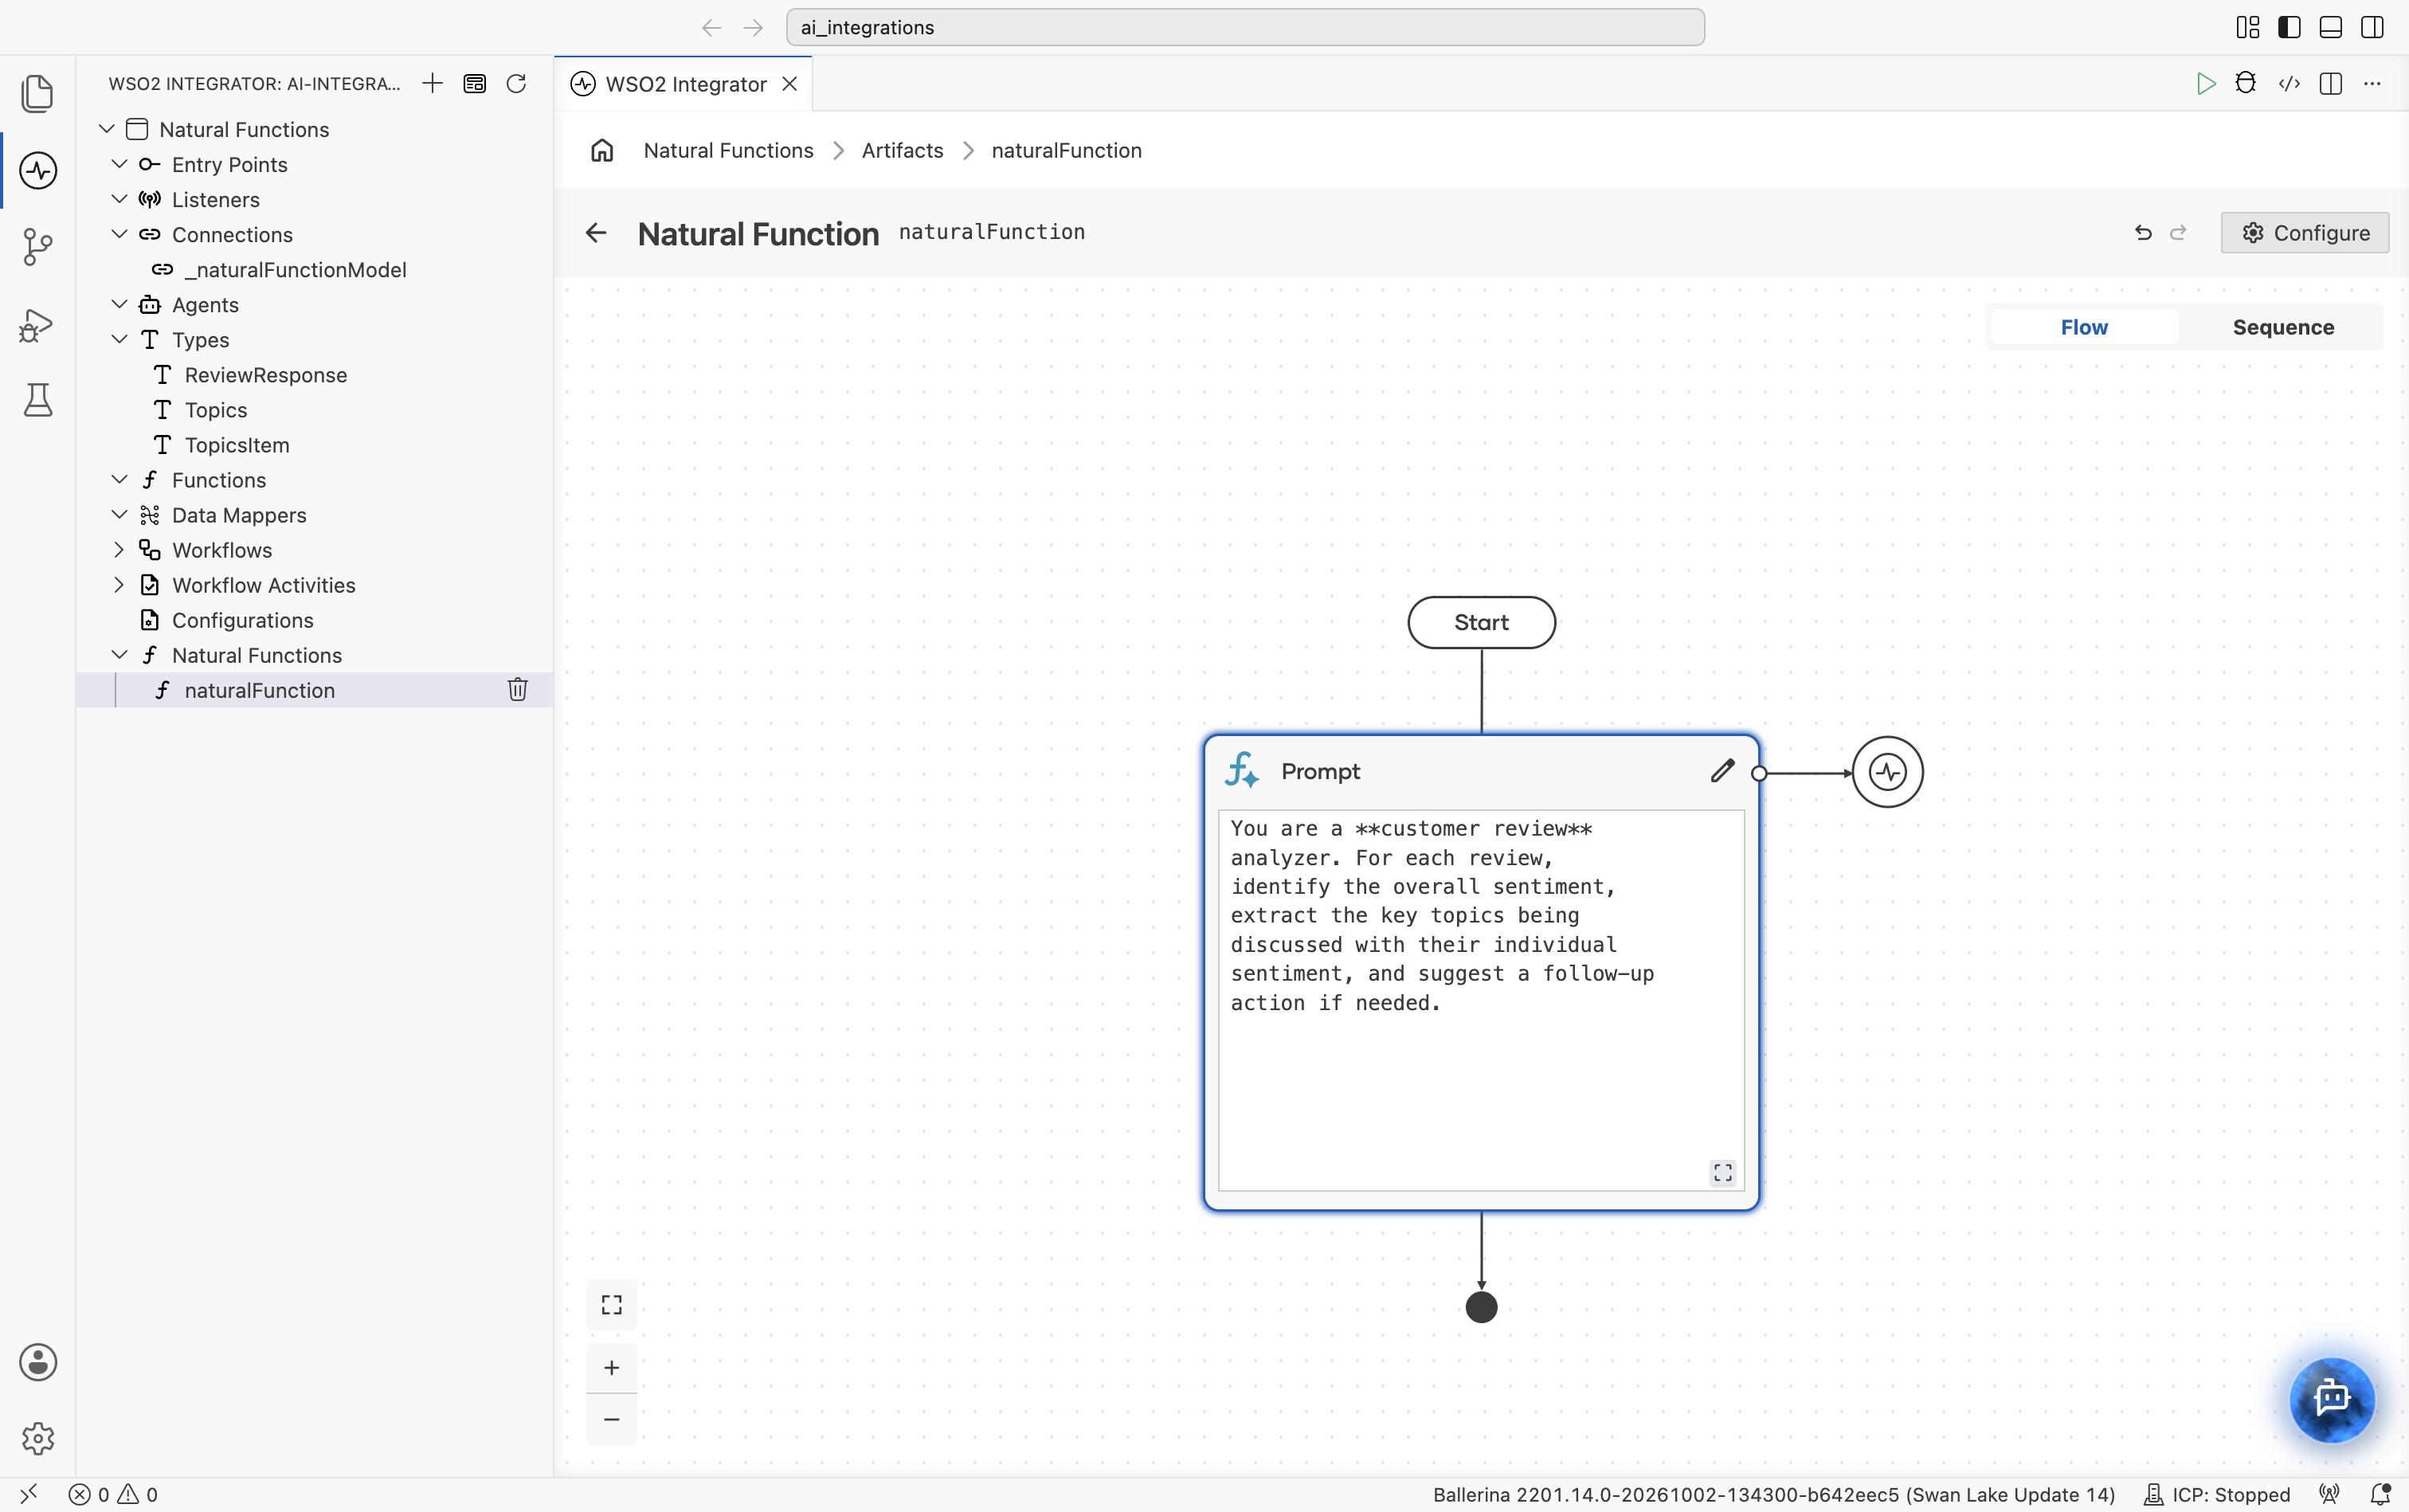2409x1512 pixels.
Task: Click the refresh icon in sidebar header
Action: pos(516,83)
